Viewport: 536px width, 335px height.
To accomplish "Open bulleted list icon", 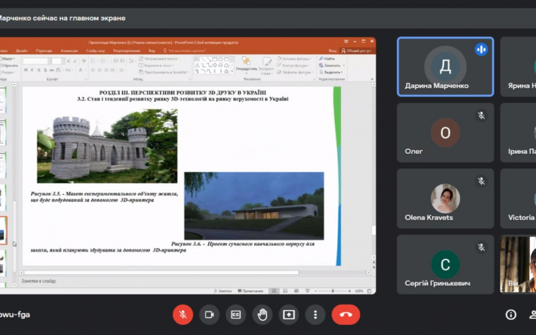I will [x=94, y=61].
